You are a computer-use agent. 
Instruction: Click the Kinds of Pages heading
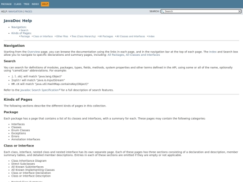pyautogui.click(x=18, y=99)
